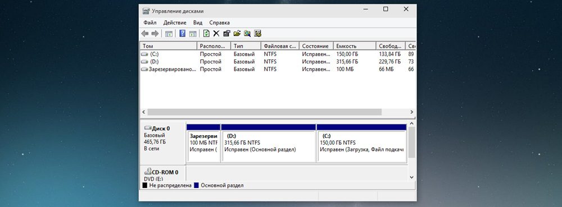Select the (D:) 315,66 ГБ partition block
Image resolution: width=562 pixels, height=207 pixels.
(269, 144)
